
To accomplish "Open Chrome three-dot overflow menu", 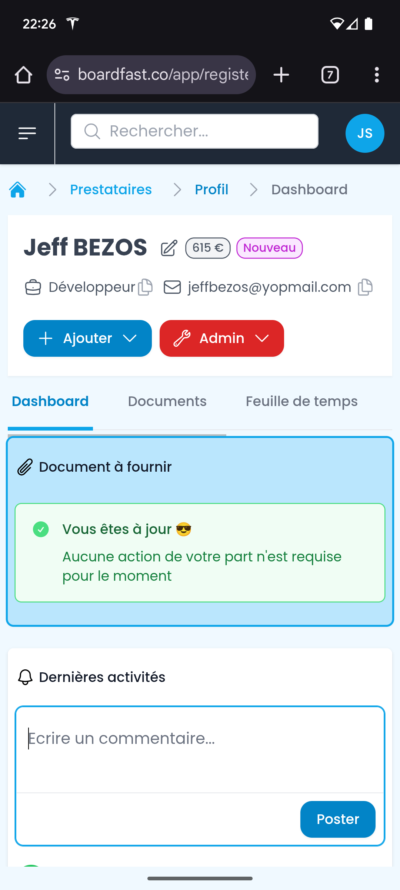I will click(377, 75).
